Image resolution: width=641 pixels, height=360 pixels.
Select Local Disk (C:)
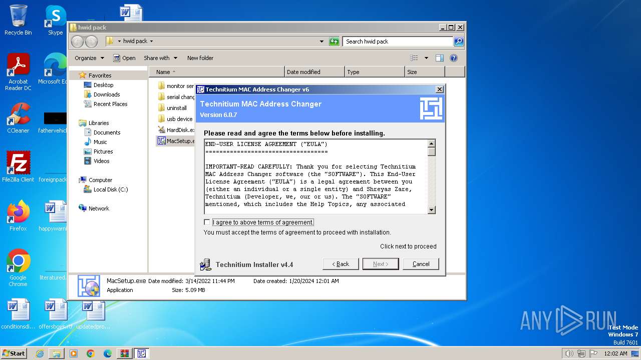110,189
